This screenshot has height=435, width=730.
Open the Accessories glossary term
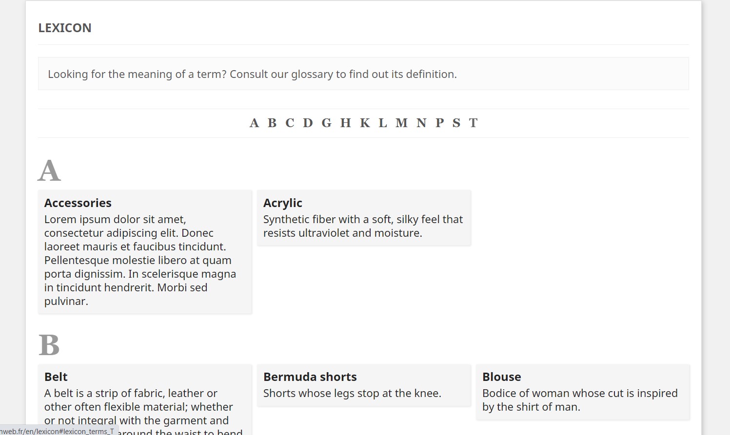[x=78, y=203]
